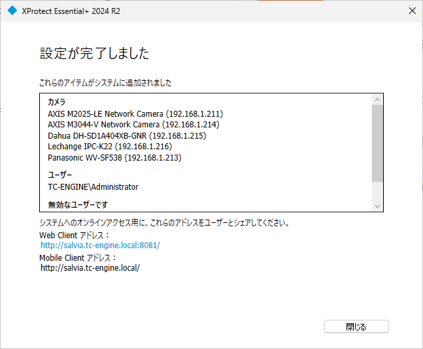Click the ユーザー section heading

pos(60,175)
